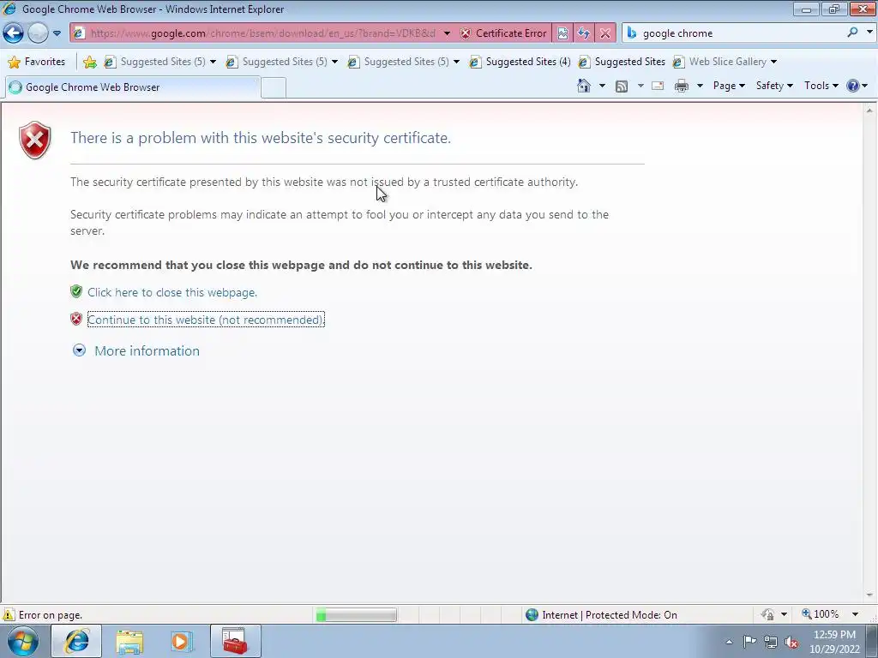This screenshot has height=658, width=878.
Task: Open the Windows Start button
Action: pos(22,641)
